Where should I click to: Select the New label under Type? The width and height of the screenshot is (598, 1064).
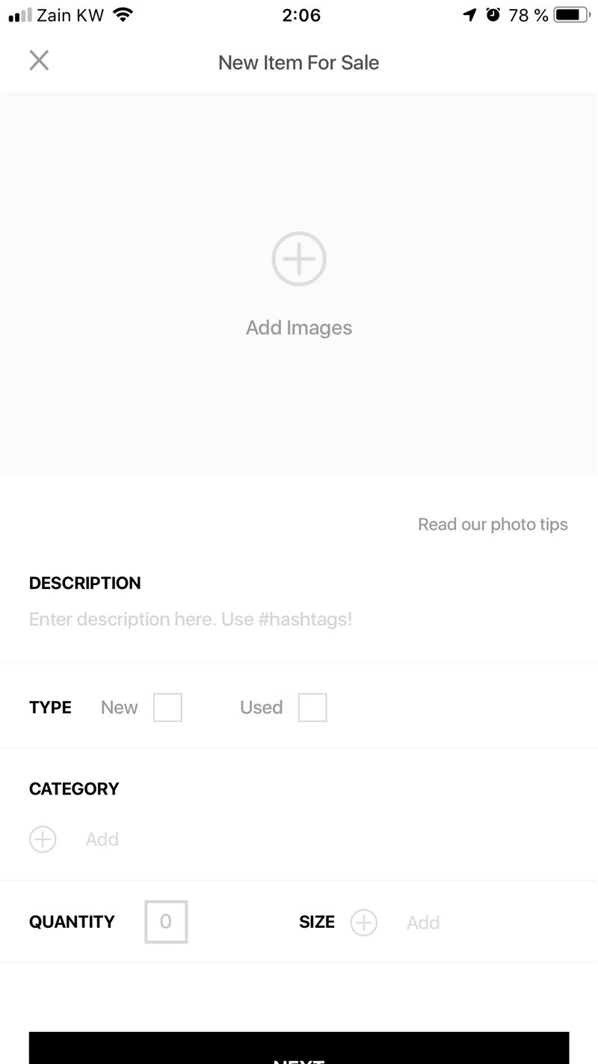pos(120,708)
